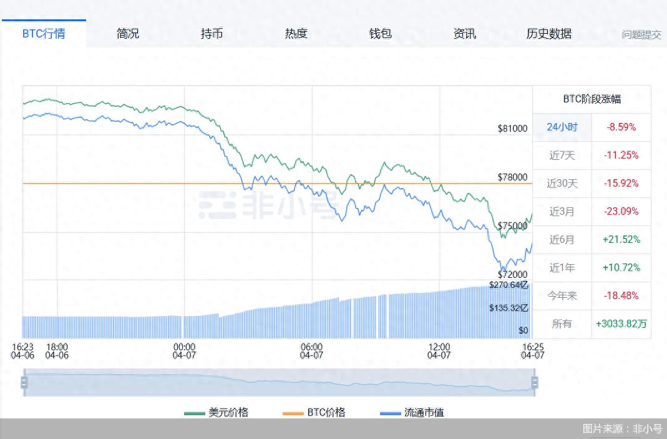Switch to the 简况 tab

pos(127,34)
